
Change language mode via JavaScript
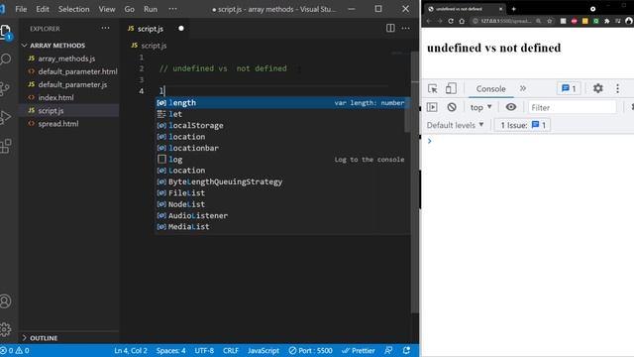click(x=264, y=350)
